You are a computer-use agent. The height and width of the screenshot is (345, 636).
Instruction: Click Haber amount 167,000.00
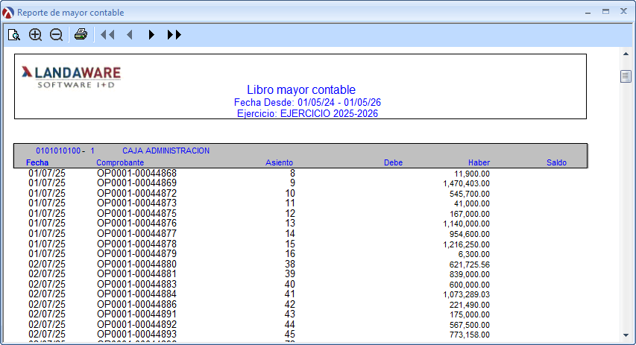(470, 214)
